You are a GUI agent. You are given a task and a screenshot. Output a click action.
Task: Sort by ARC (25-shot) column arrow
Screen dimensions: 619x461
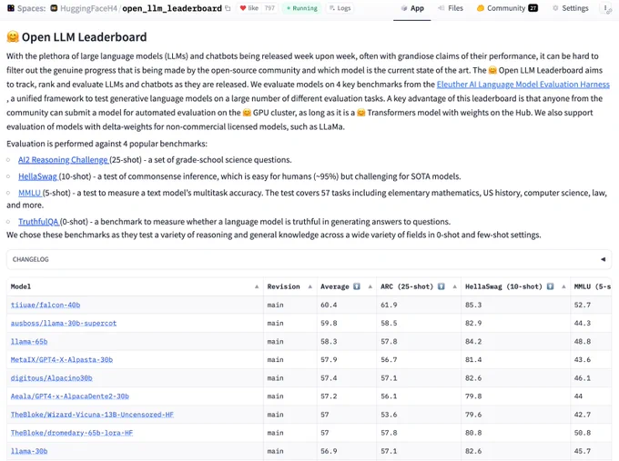point(454,286)
